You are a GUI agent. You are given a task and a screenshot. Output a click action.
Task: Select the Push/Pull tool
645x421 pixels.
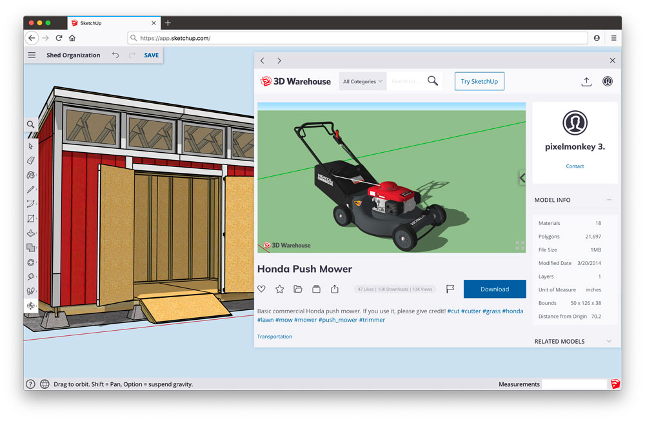pyautogui.click(x=31, y=233)
